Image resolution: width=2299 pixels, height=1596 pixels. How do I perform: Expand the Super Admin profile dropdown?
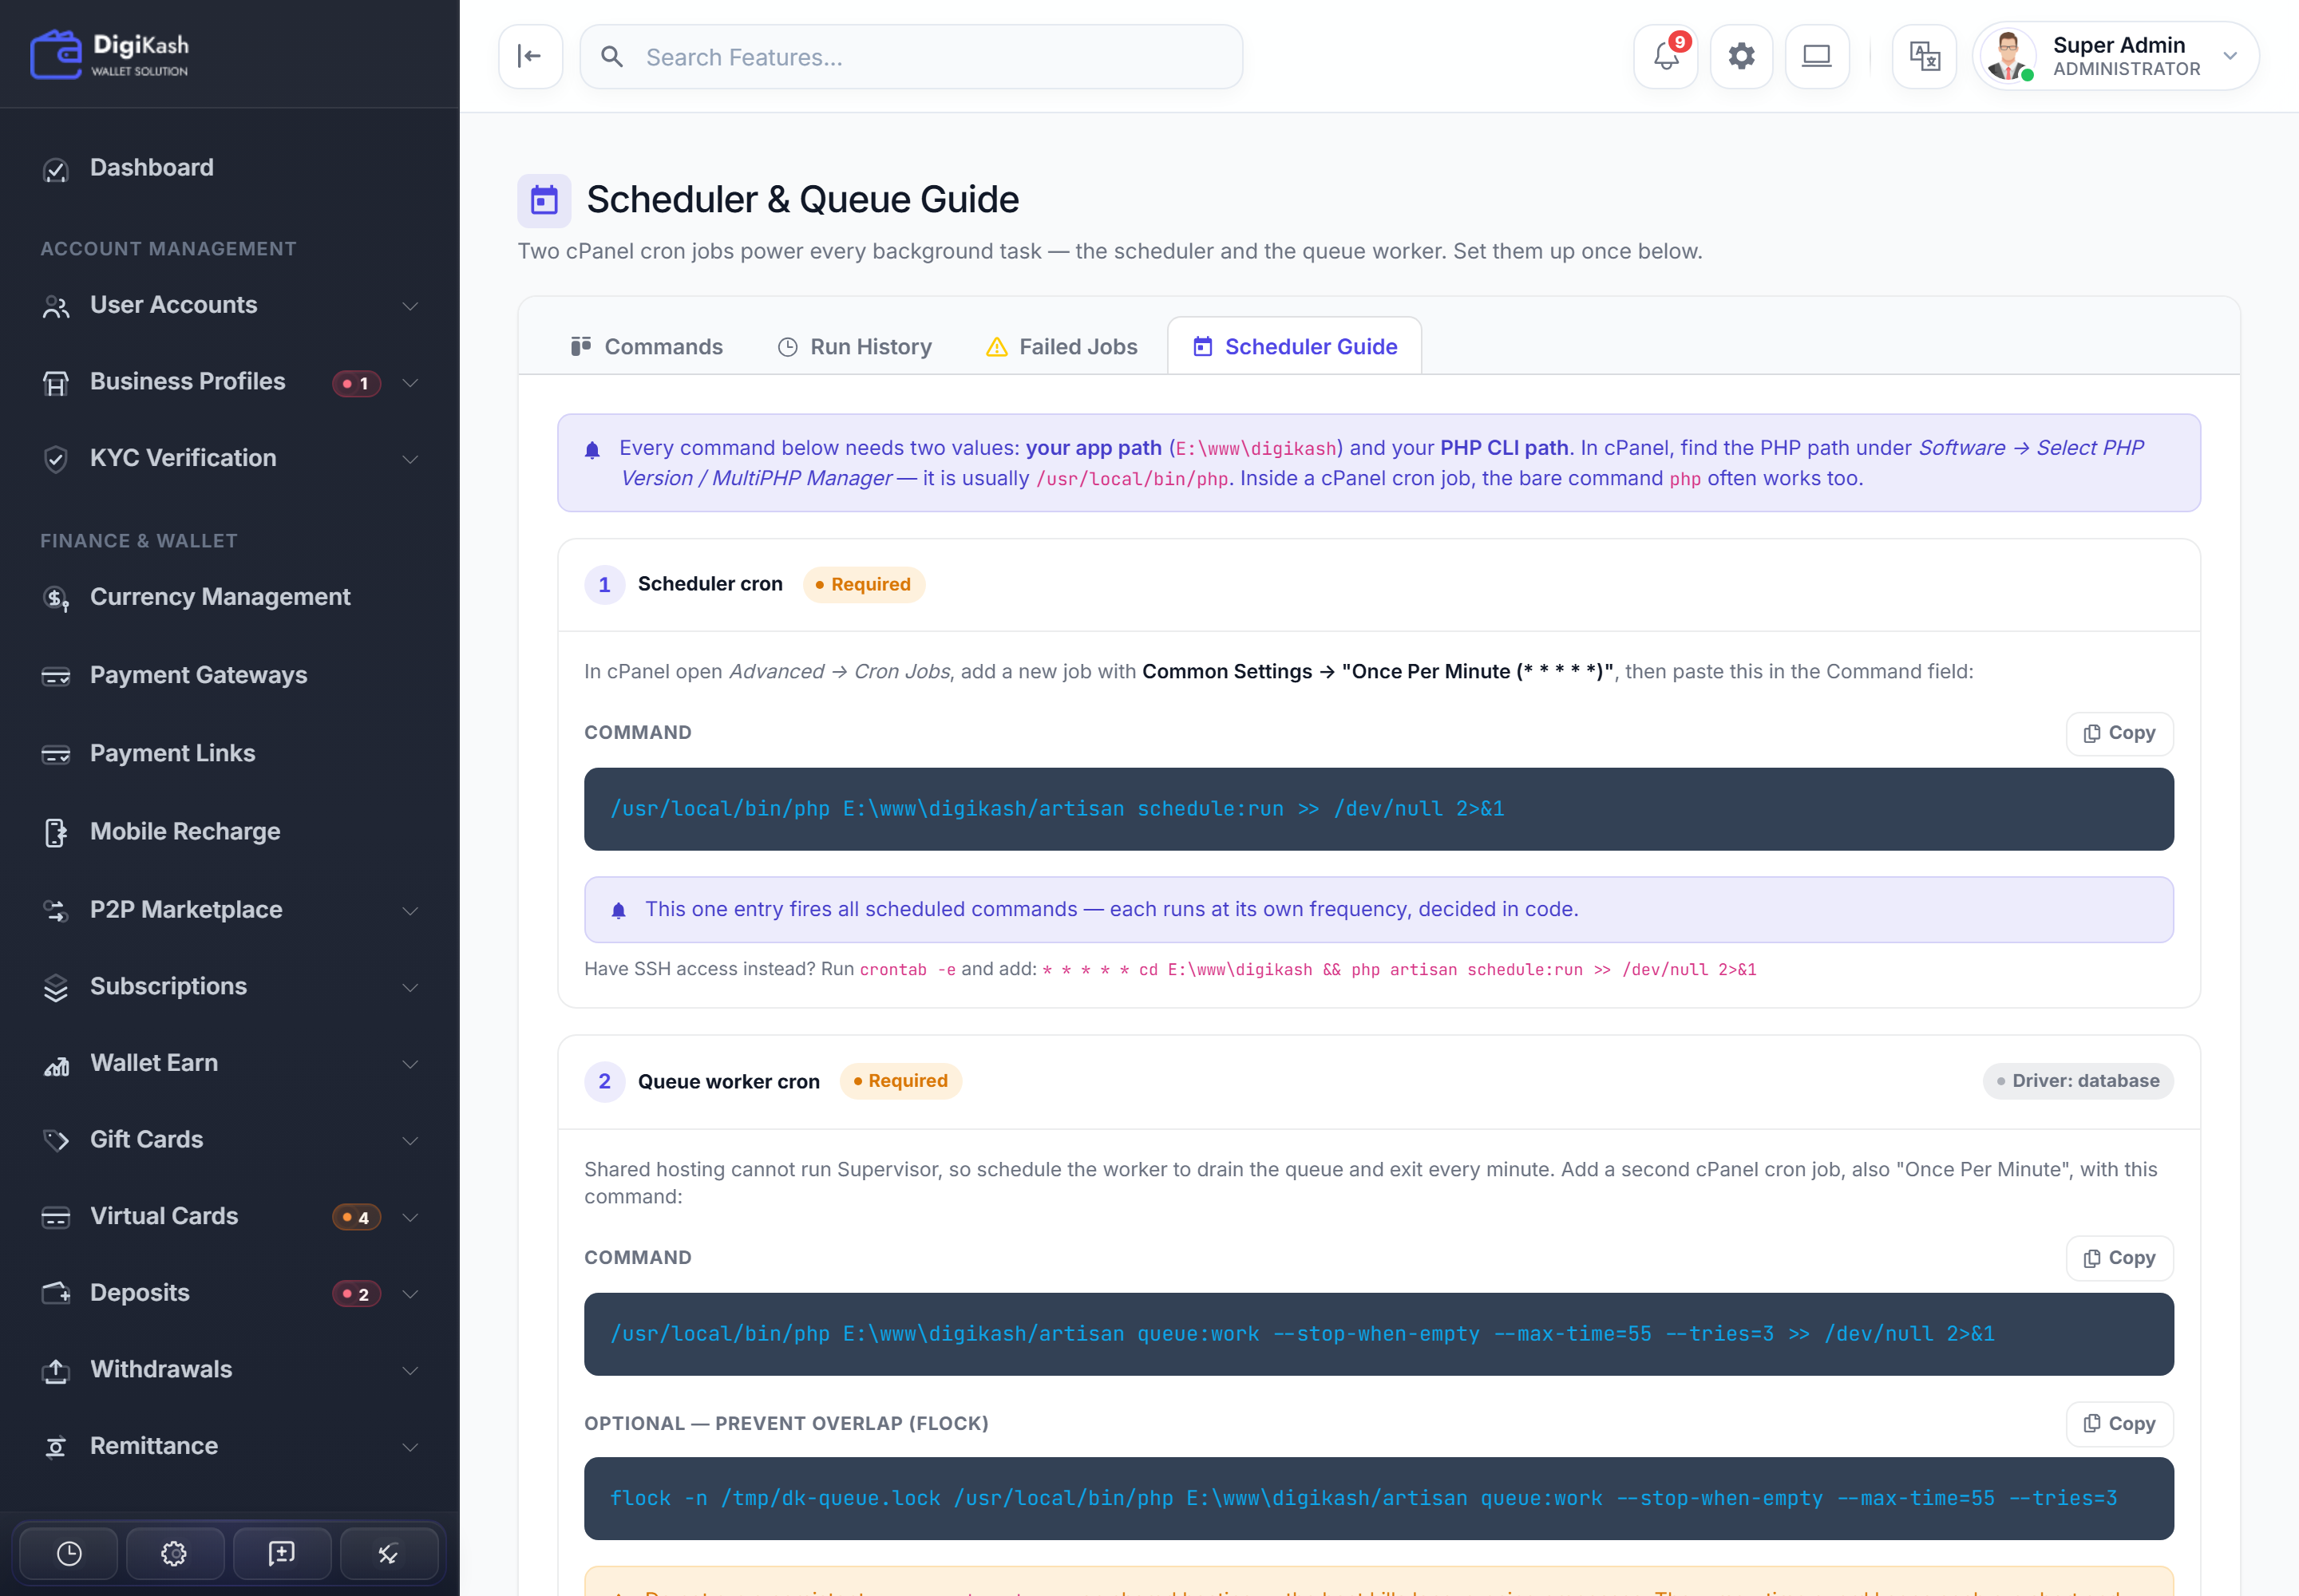tap(2230, 56)
